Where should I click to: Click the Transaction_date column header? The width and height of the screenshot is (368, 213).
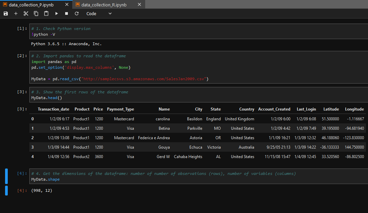point(53,109)
